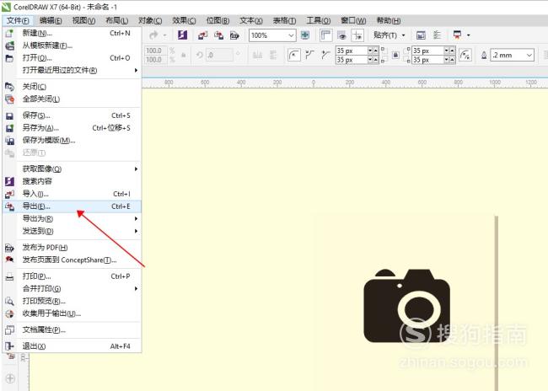Click the Export icon in the toolbar
This screenshot has height=391, width=548.
[219, 35]
